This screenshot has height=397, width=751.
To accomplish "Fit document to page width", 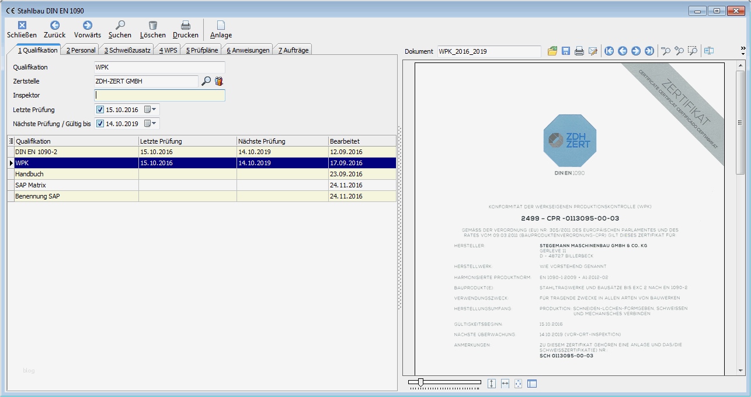I will 505,384.
